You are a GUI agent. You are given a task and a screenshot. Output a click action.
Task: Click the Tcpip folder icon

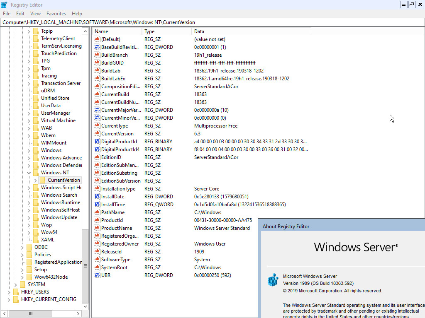36,31
